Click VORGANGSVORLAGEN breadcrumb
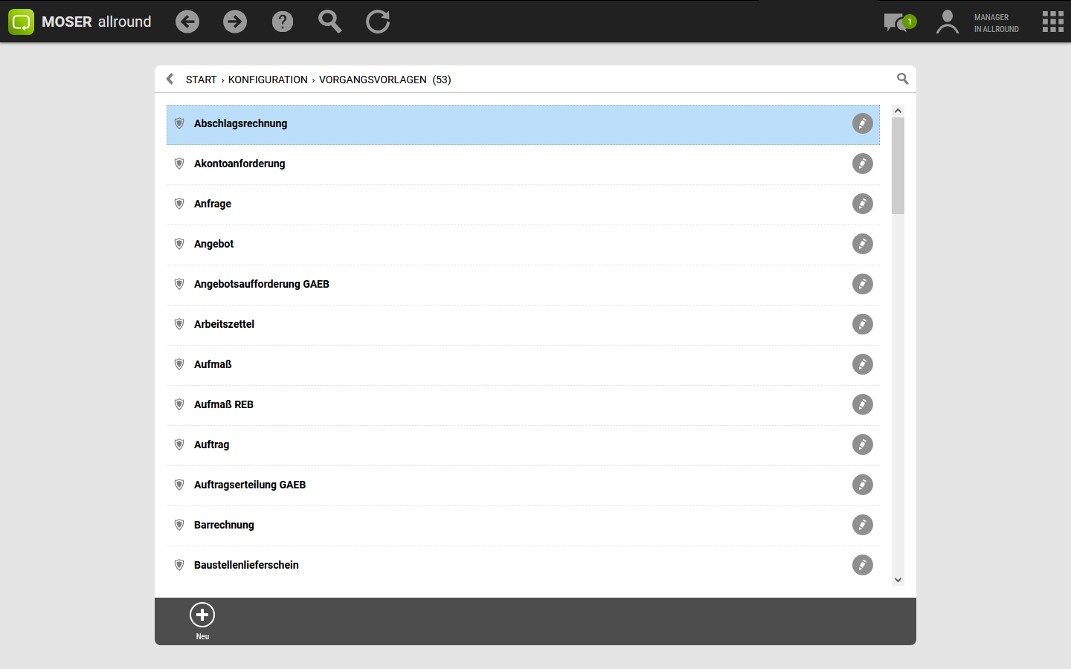 [x=373, y=80]
